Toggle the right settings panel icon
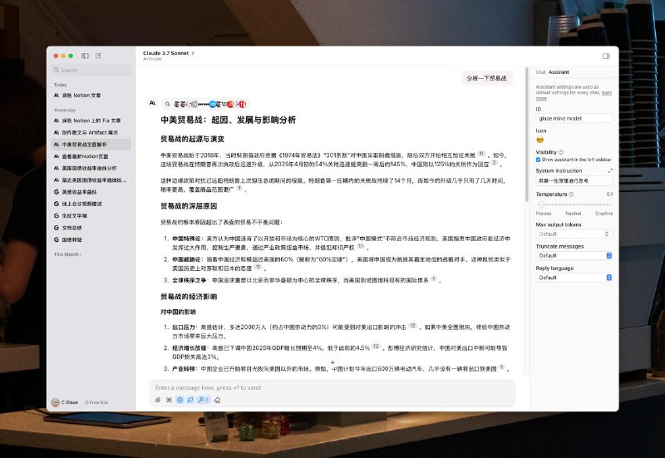Viewport: 665px width, 458px height. (606, 56)
